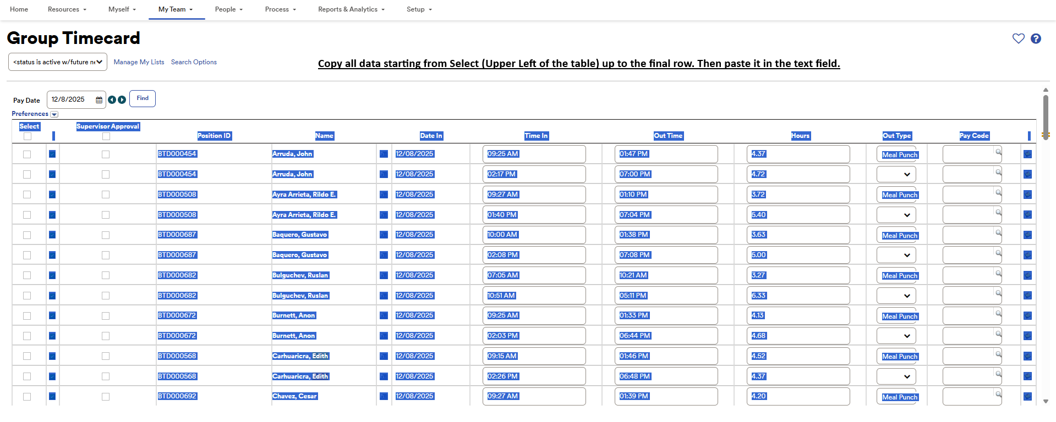1056x422 pixels.
Task: Open Out Type dropdown in 07:04 PM row
Action: click(896, 215)
